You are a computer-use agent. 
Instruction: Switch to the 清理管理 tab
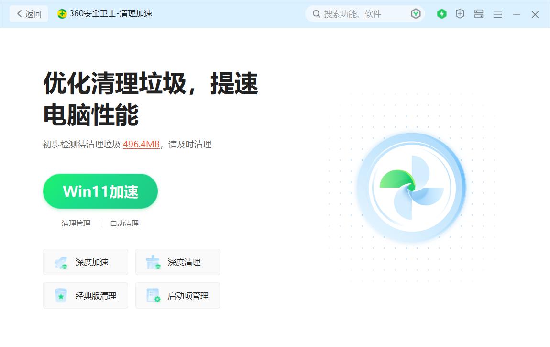coord(76,223)
